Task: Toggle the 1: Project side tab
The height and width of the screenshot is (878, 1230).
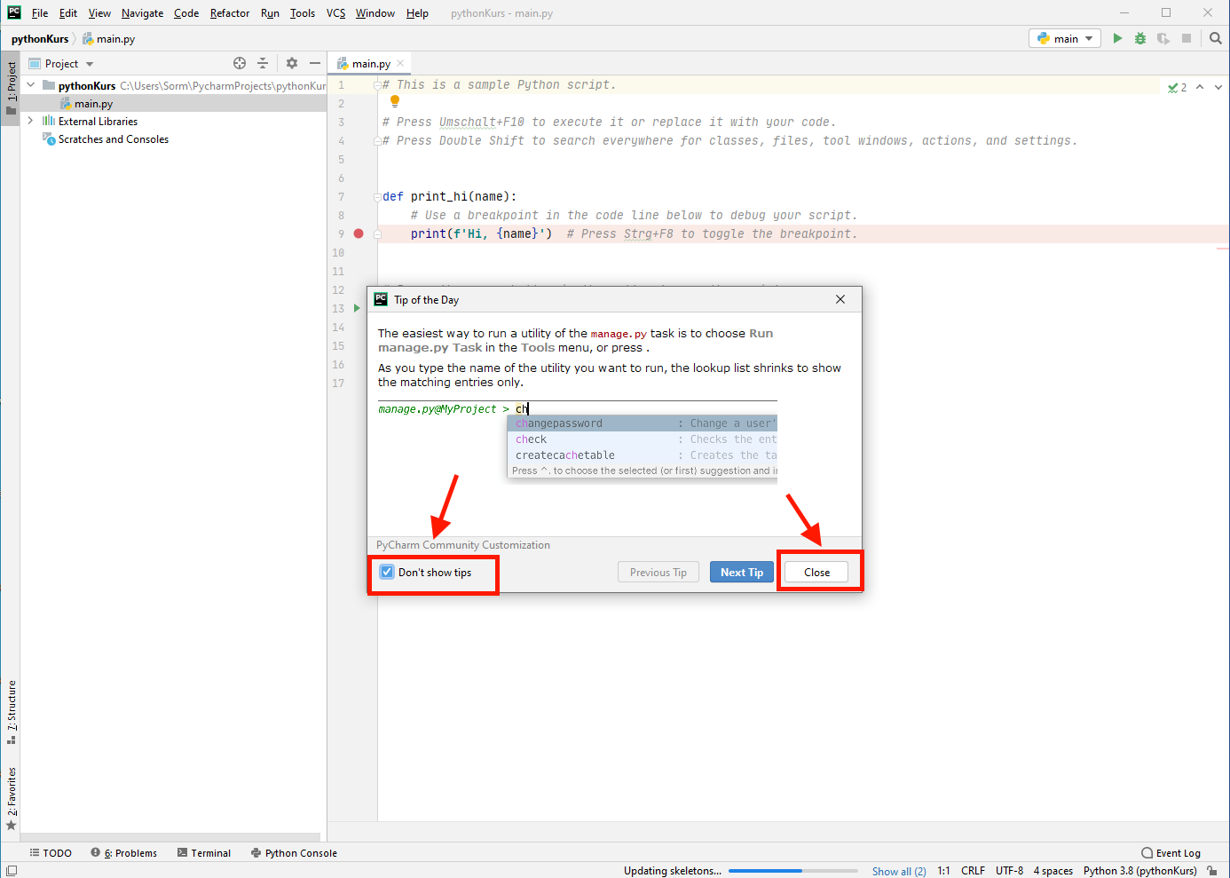Action: [x=11, y=88]
